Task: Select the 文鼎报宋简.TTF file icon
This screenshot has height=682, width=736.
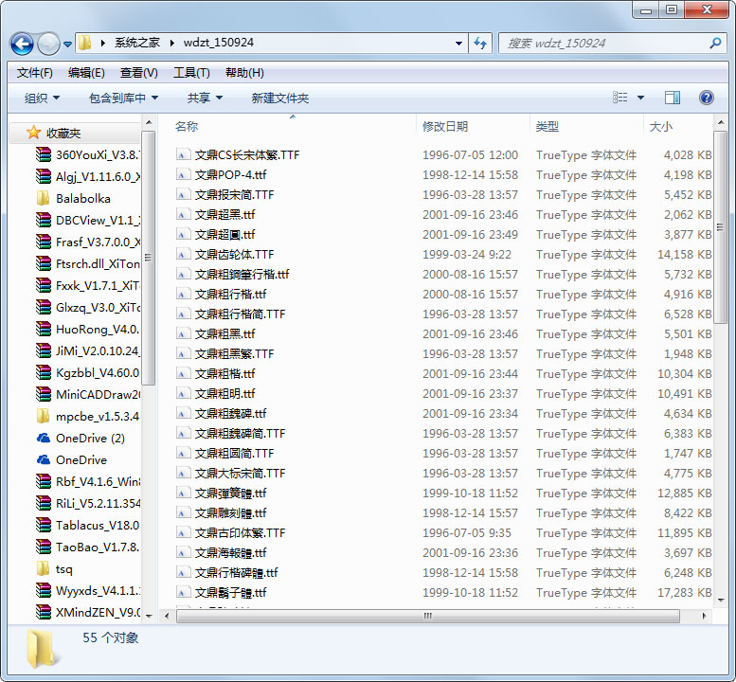Action: tap(183, 194)
